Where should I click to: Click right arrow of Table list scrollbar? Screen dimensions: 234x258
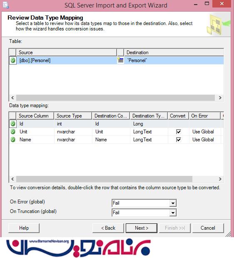(220, 98)
